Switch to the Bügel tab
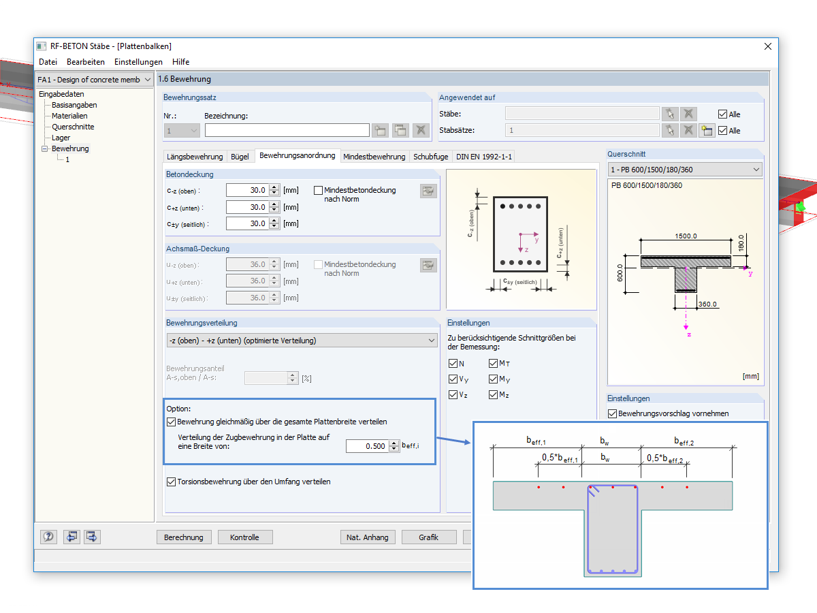 [x=240, y=157]
